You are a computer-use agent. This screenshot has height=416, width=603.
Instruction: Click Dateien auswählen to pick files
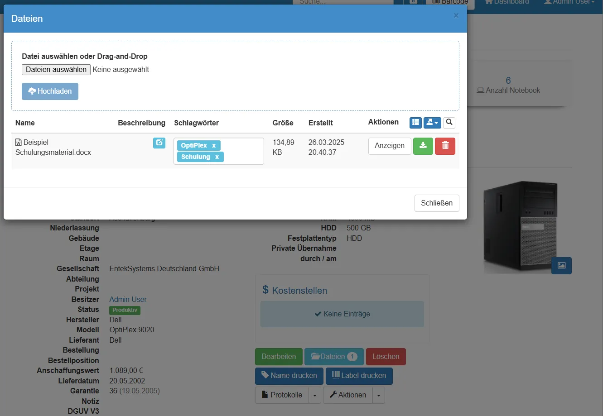pyautogui.click(x=56, y=69)
